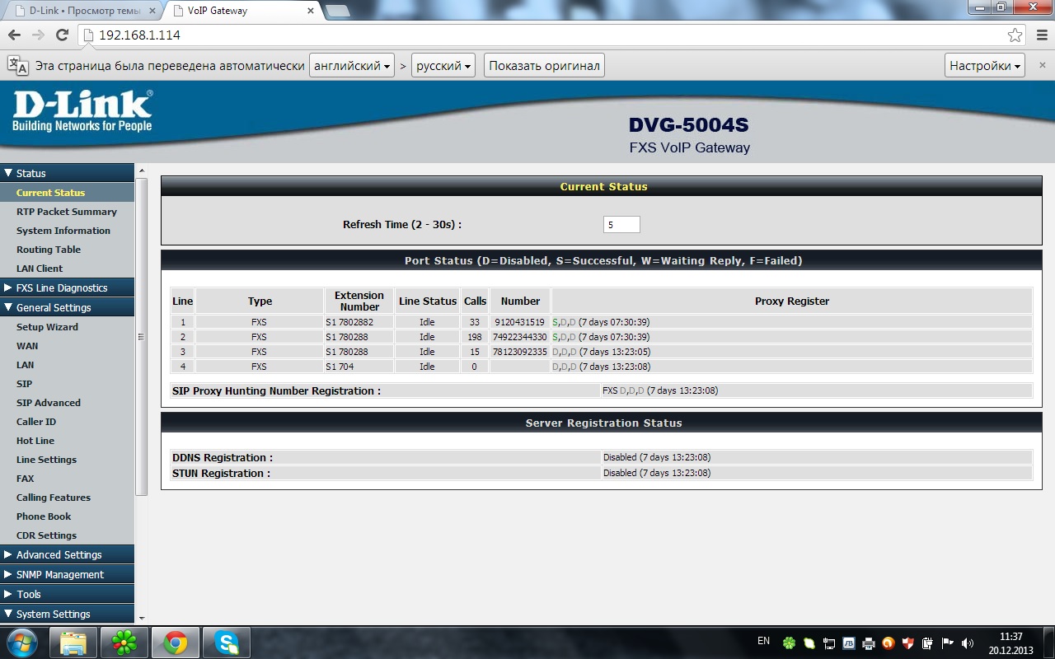Open the Windows Start menu
This screenshot has height=659, width=1055.
21,642
